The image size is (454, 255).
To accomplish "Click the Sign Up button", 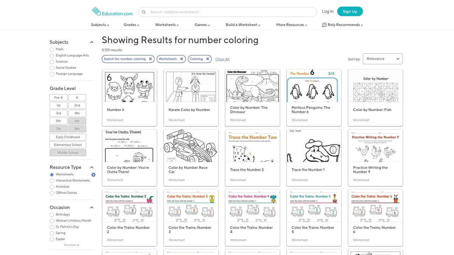I will [x=349, y=11].
